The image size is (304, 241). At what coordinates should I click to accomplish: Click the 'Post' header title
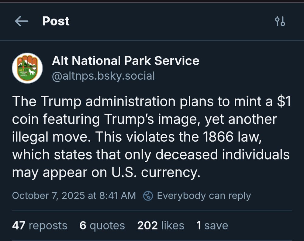click(56, 21)
